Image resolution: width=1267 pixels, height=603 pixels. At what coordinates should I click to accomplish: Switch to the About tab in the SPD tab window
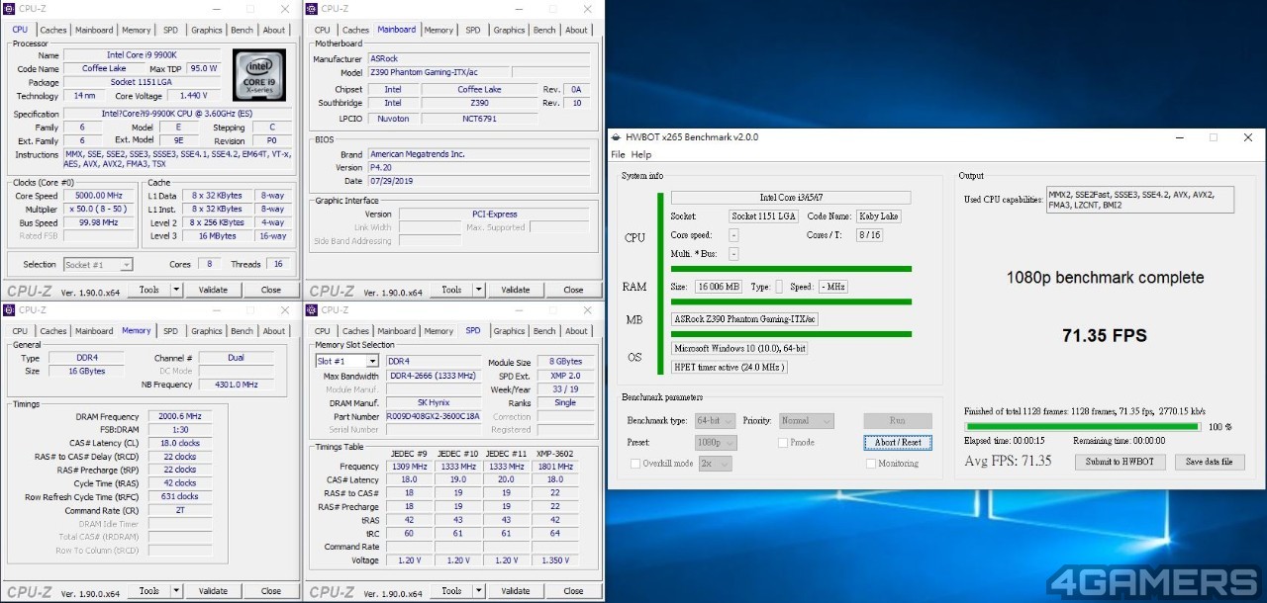point(576,331)
